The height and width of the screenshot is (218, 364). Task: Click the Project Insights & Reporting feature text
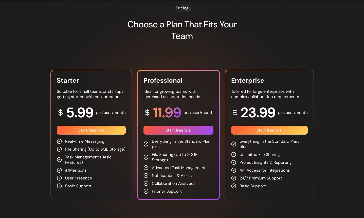pos(265,162)
